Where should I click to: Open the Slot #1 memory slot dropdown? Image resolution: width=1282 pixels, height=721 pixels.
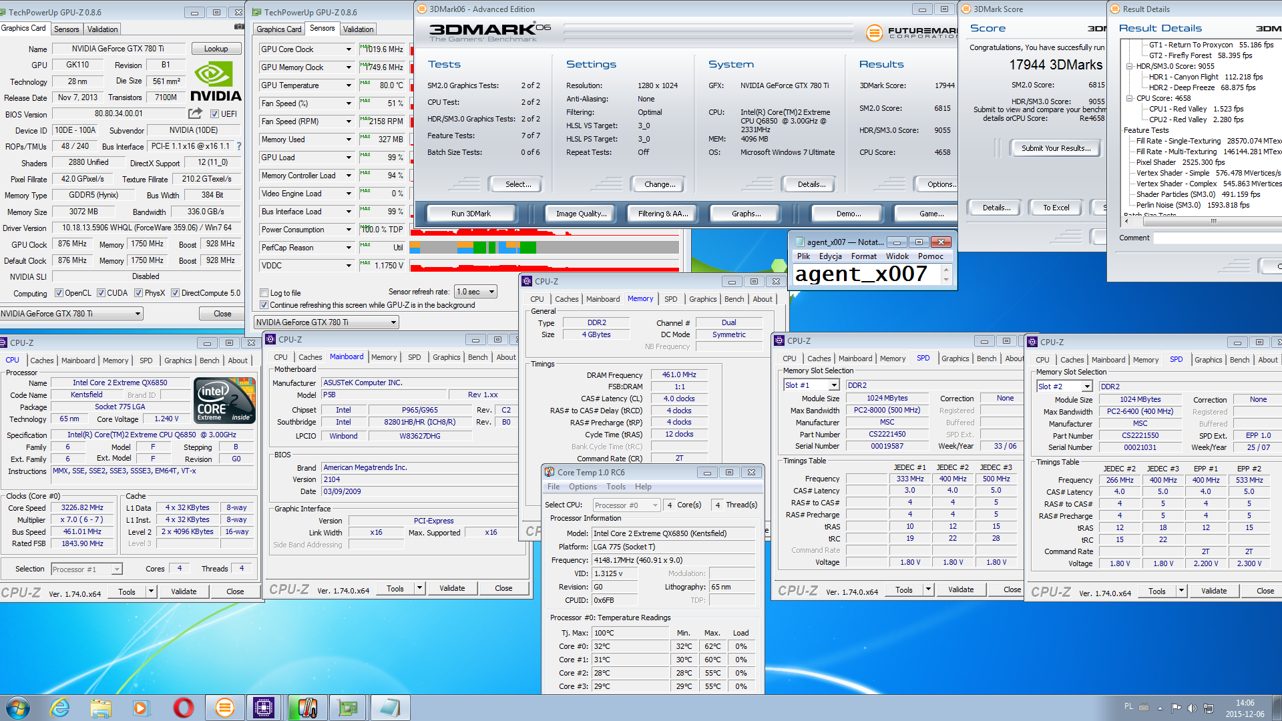tap(811, 385)
